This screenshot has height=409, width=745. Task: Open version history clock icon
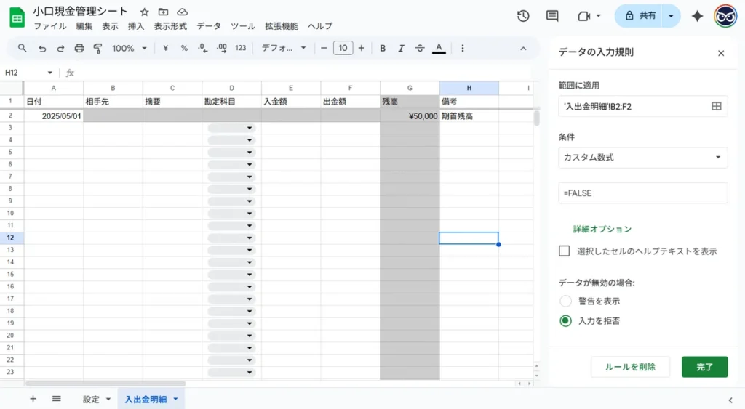tap(523, 16)
